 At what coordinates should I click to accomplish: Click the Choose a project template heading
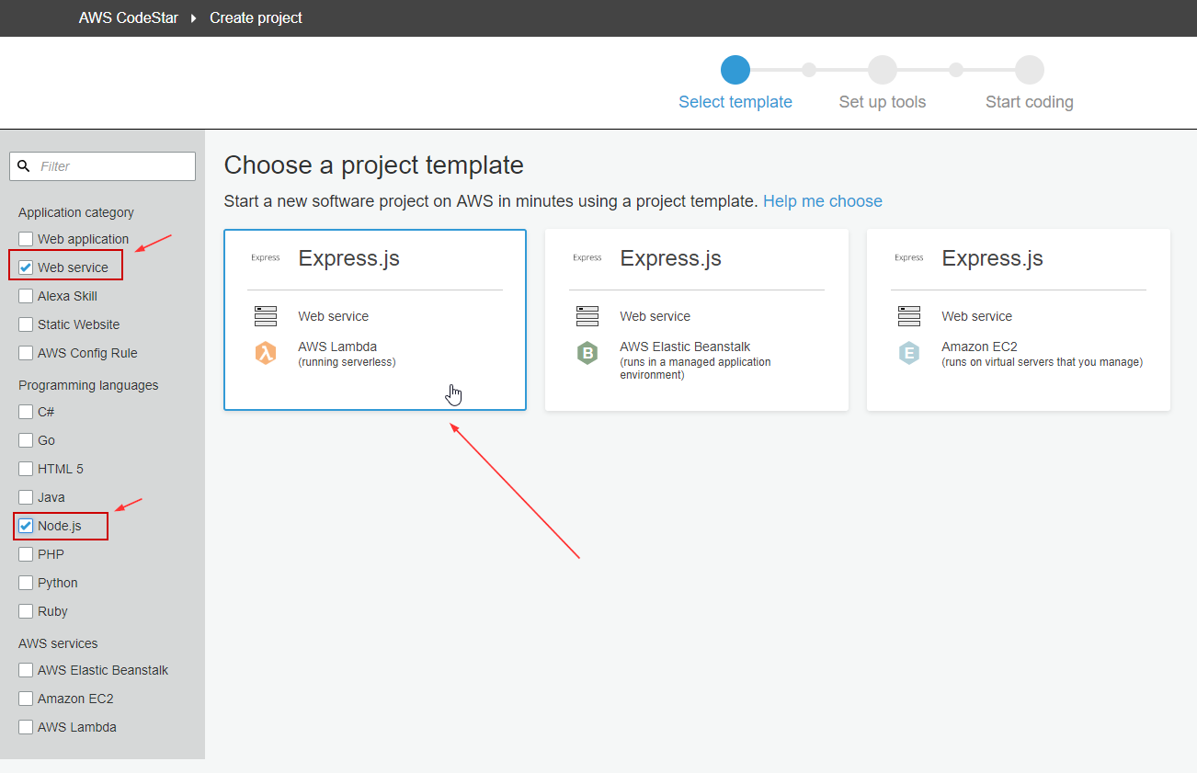pos(374,165)
